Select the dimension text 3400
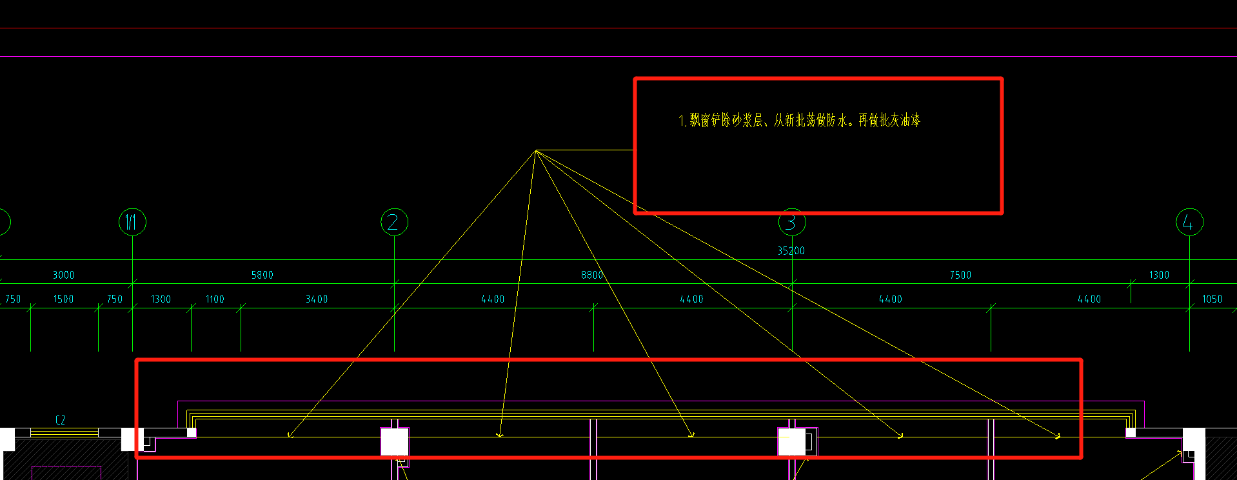 (x=317, y=299)
